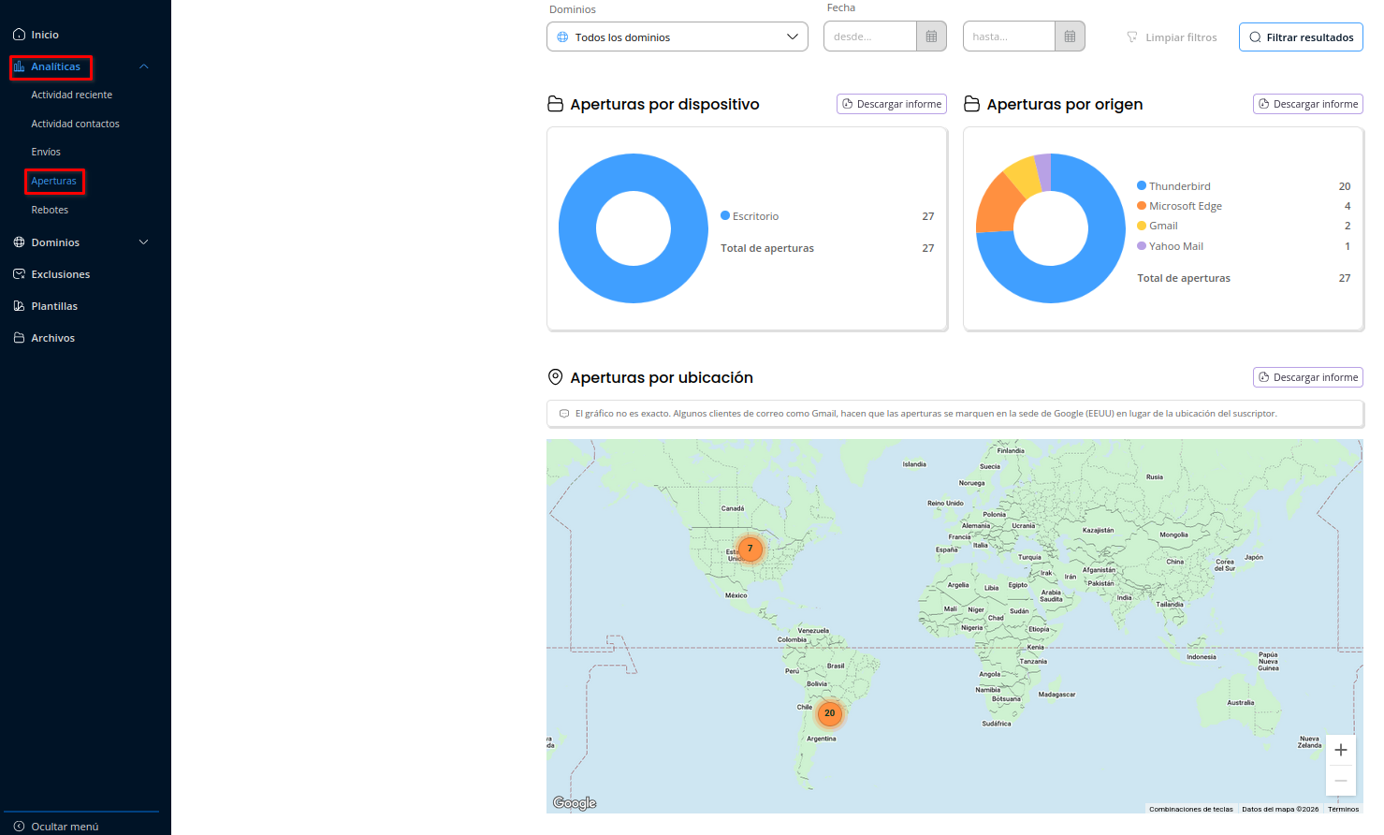Open the 'hasta' date calendar icon
1384x835 pixels.
point(1070,37)
